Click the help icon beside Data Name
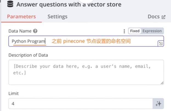The image size is (171, 111). [35, 31]
